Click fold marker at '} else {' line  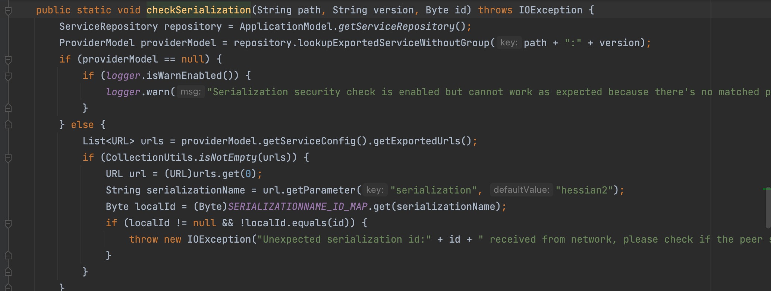[x=8, y=125]
